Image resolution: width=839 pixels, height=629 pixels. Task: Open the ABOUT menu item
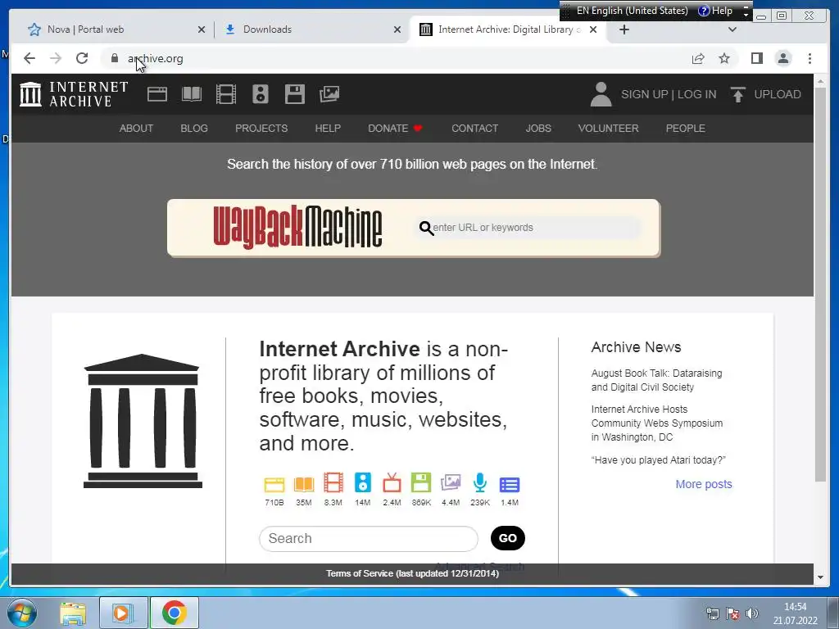(x=137, y=129)
